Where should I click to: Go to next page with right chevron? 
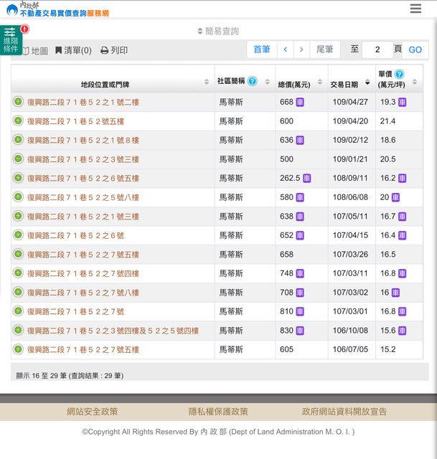[x=301, y=49]
